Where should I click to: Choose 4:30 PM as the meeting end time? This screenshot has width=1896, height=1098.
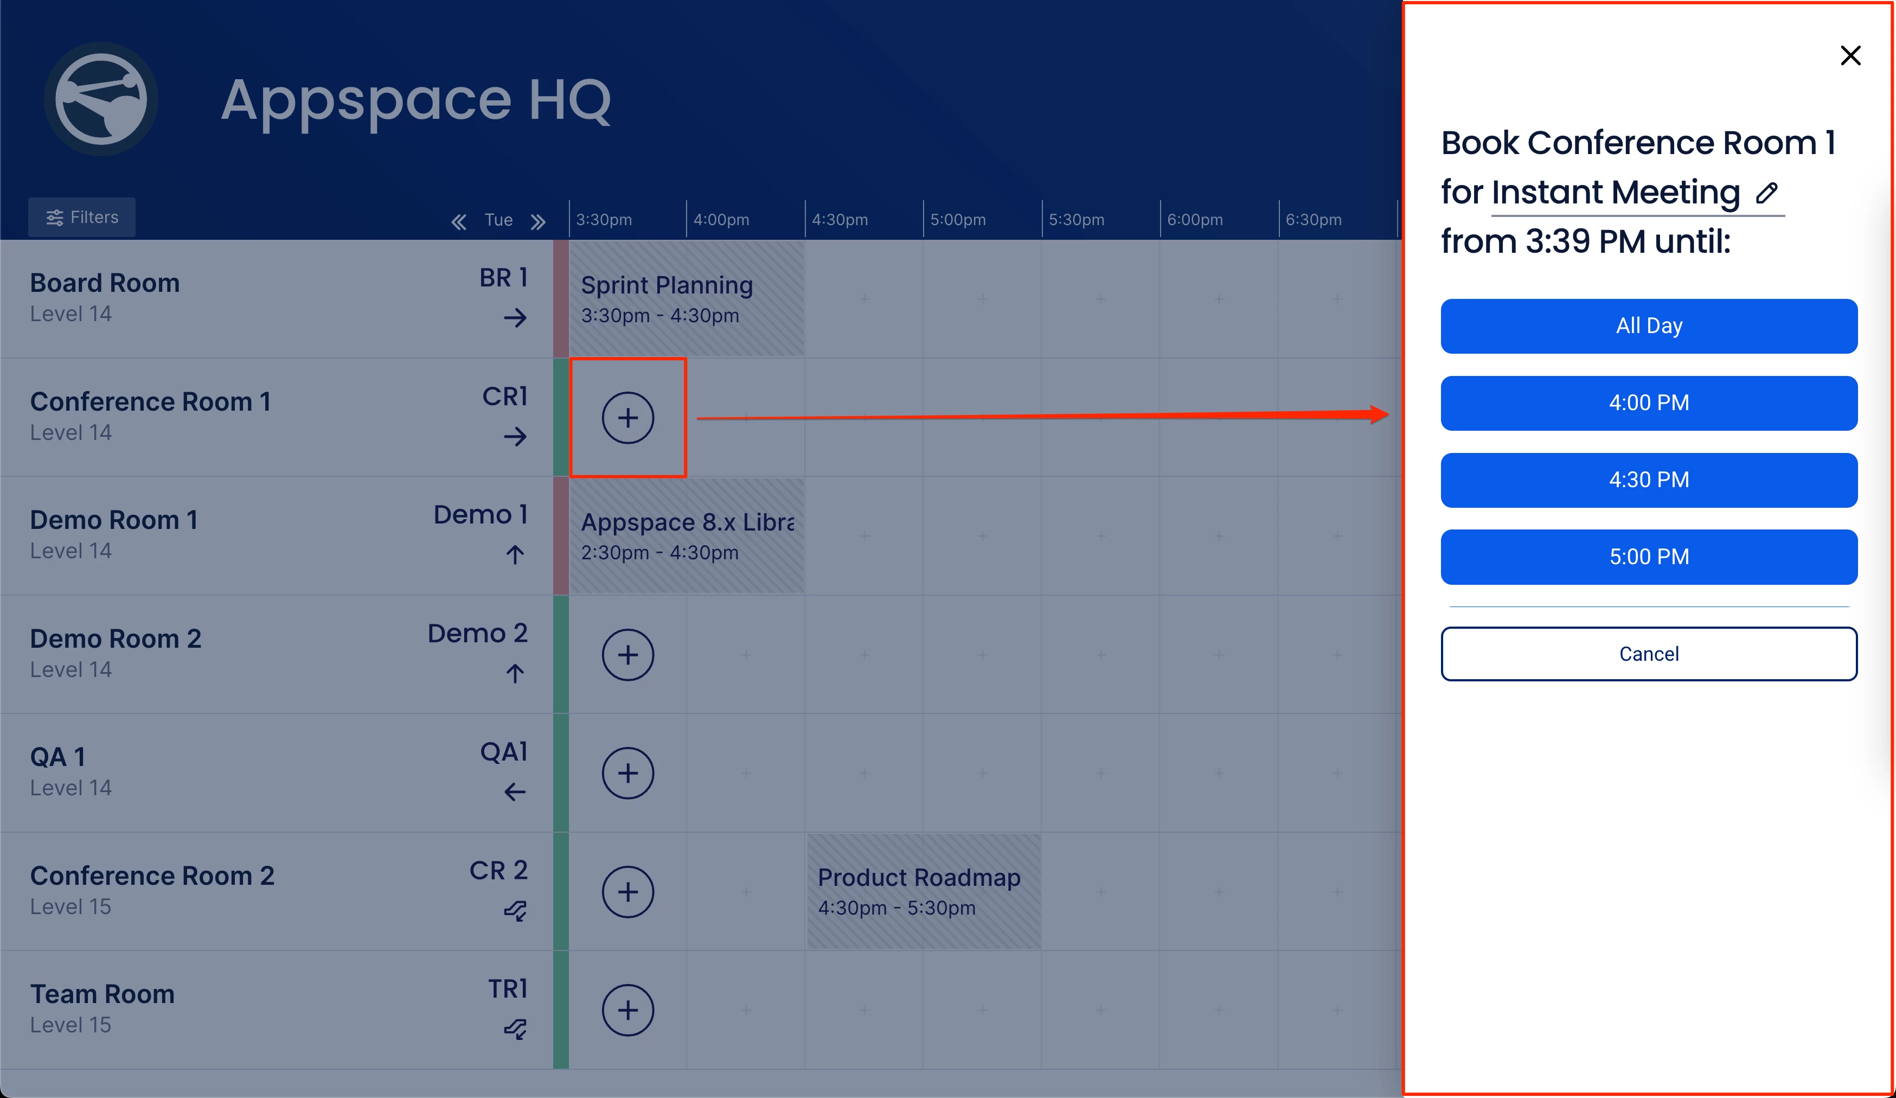pos(1649,480)
